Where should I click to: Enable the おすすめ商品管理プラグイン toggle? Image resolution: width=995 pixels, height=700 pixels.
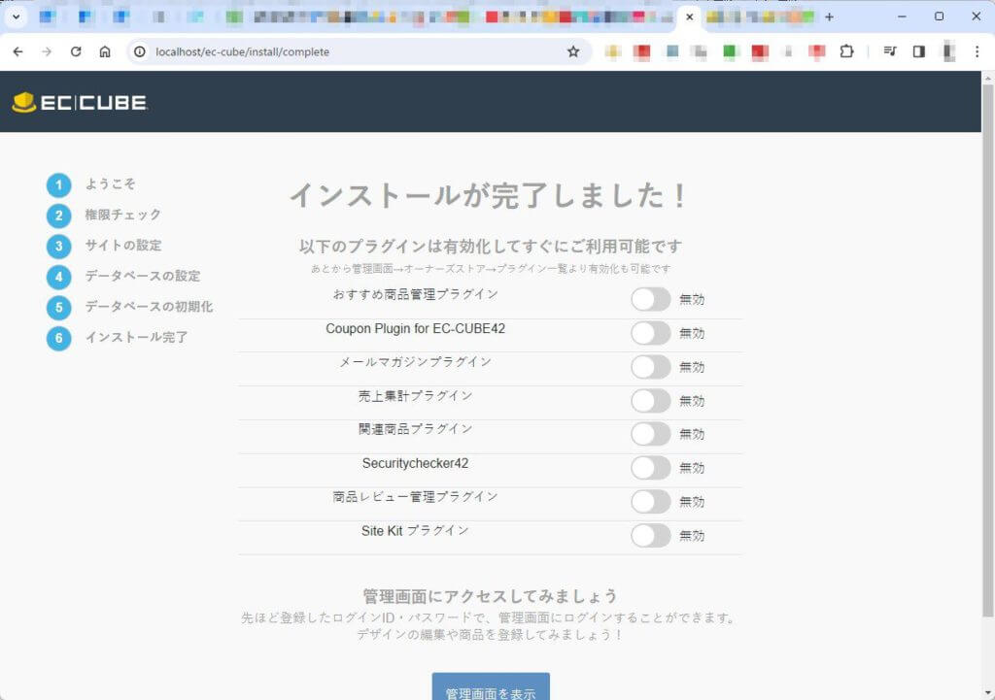click(650, 299)
